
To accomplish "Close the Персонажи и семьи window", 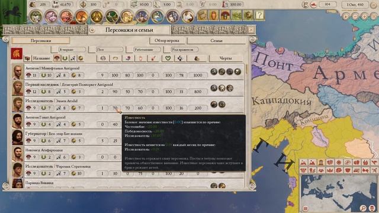I will click(x=251, y=30).
